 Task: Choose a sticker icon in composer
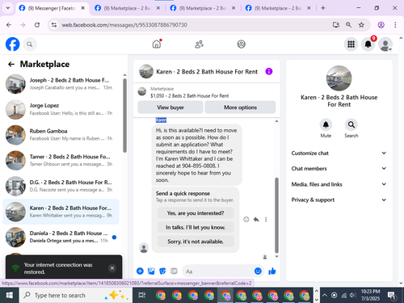(x=162, y=271)
